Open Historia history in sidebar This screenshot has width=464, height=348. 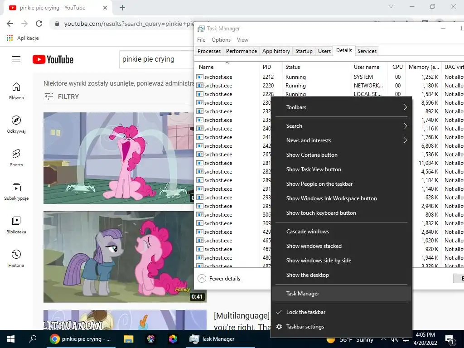pyautogui.click(x=16, y=259)
